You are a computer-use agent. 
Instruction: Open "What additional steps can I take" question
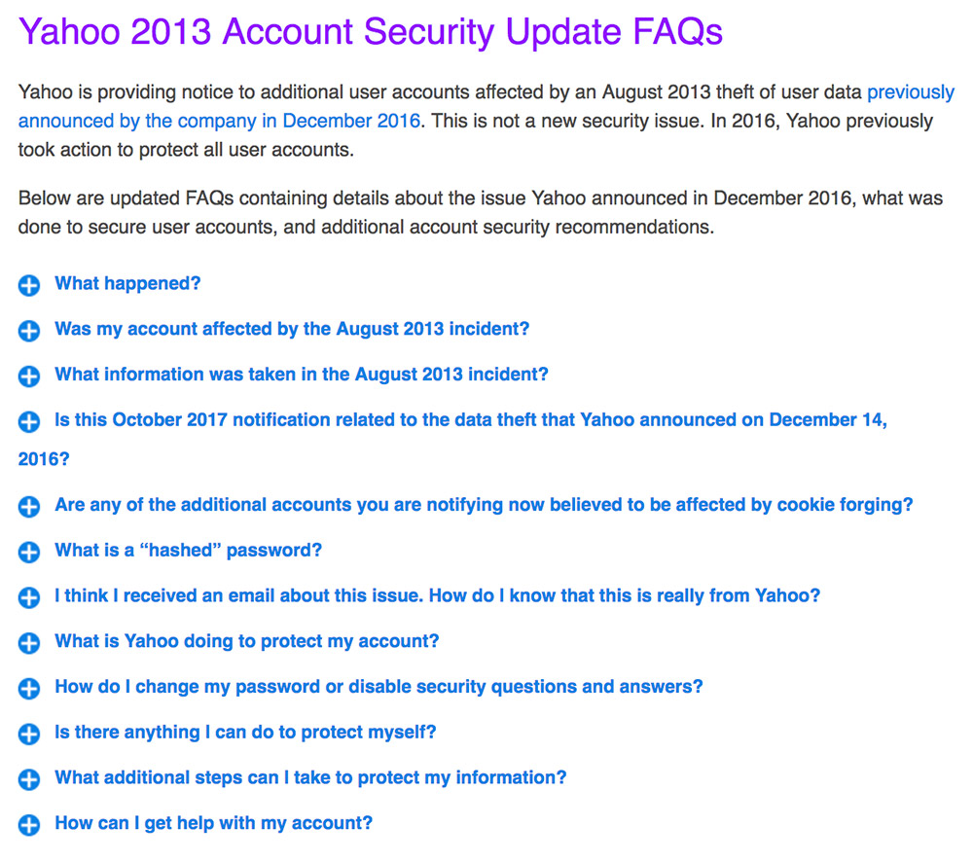point(310,778)
